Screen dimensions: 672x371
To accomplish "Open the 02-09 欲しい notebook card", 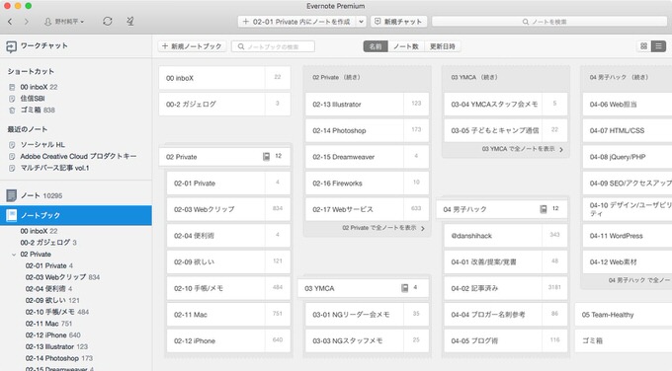I will (x=228, y=261).
